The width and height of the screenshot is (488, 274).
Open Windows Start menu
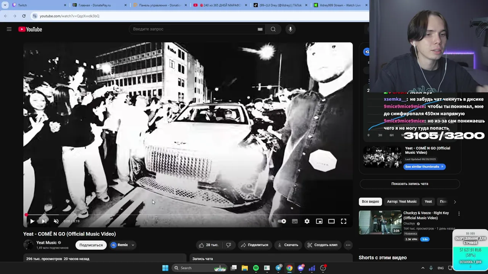[x=165, y=268]
